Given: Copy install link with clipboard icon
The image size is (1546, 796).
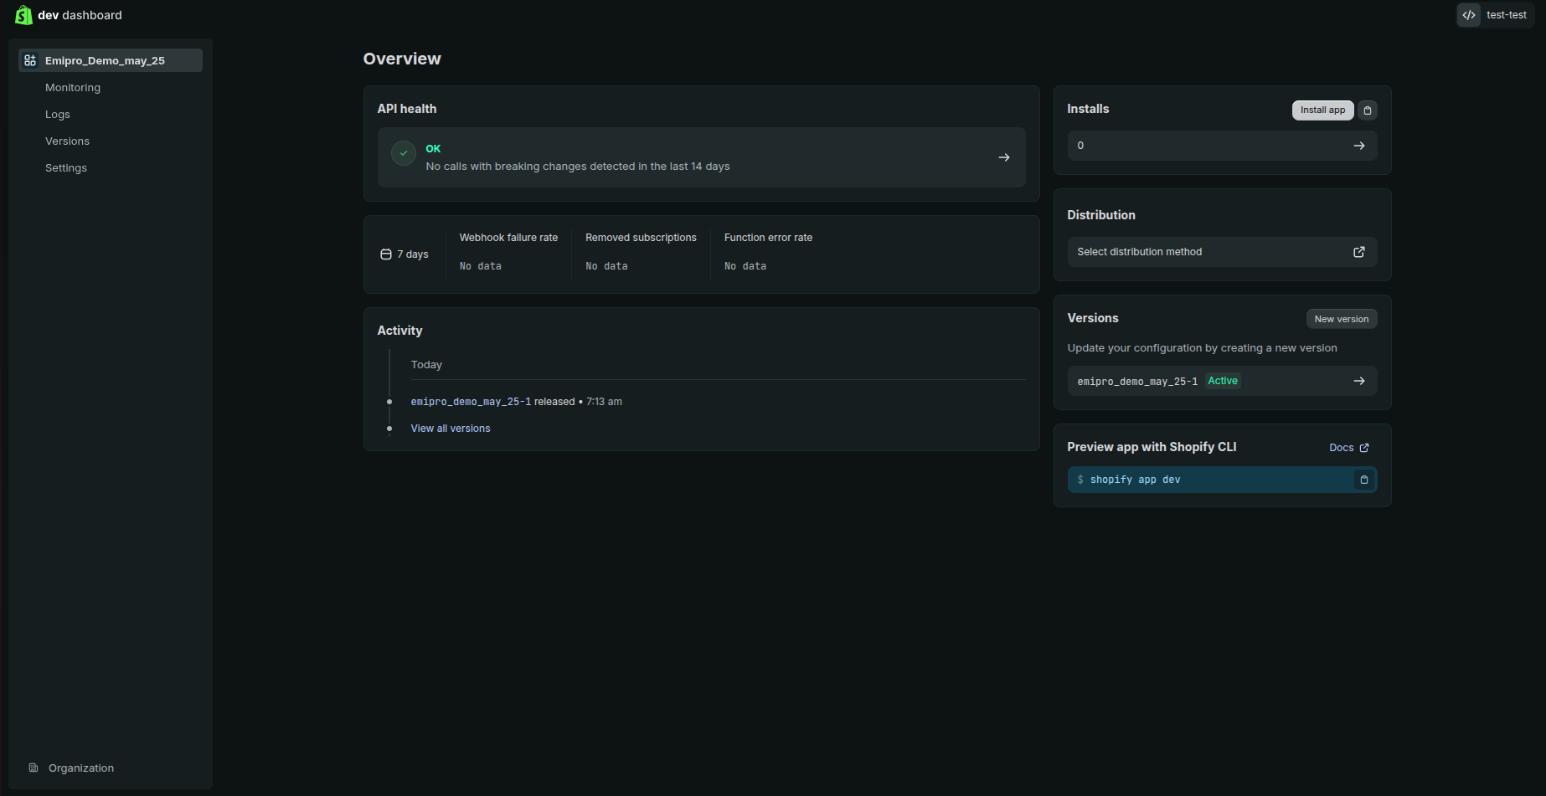Looking at the screenshot, I should 1368,110.
